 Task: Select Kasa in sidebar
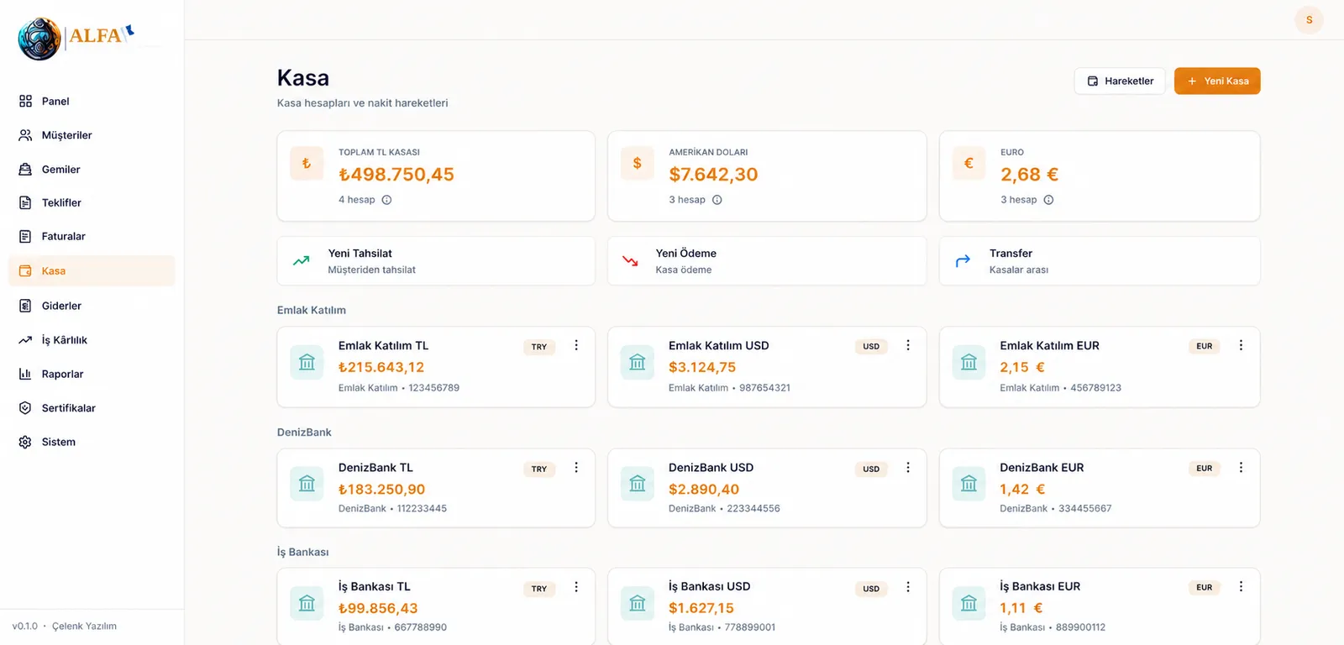(92, 270)
